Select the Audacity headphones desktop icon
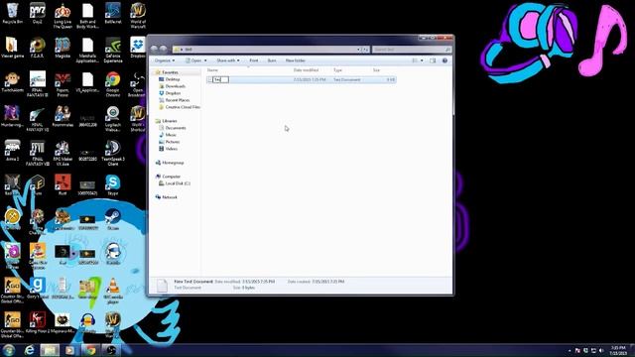 click(87, 322)
